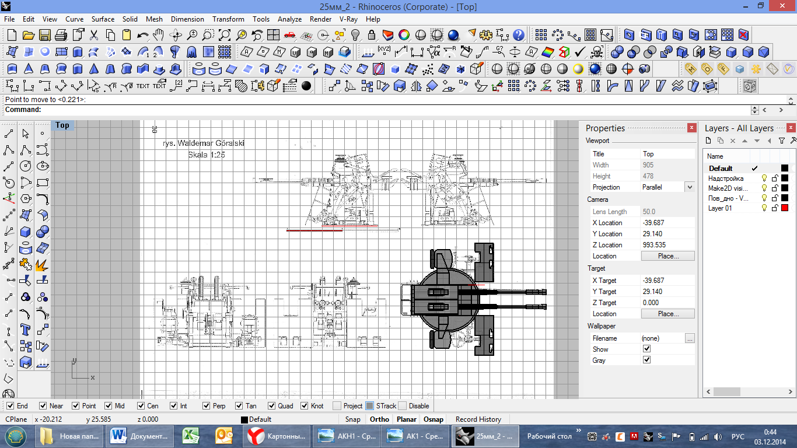
Task: Toggle lock icon of Надстройка layer
Action: [775, 178]
